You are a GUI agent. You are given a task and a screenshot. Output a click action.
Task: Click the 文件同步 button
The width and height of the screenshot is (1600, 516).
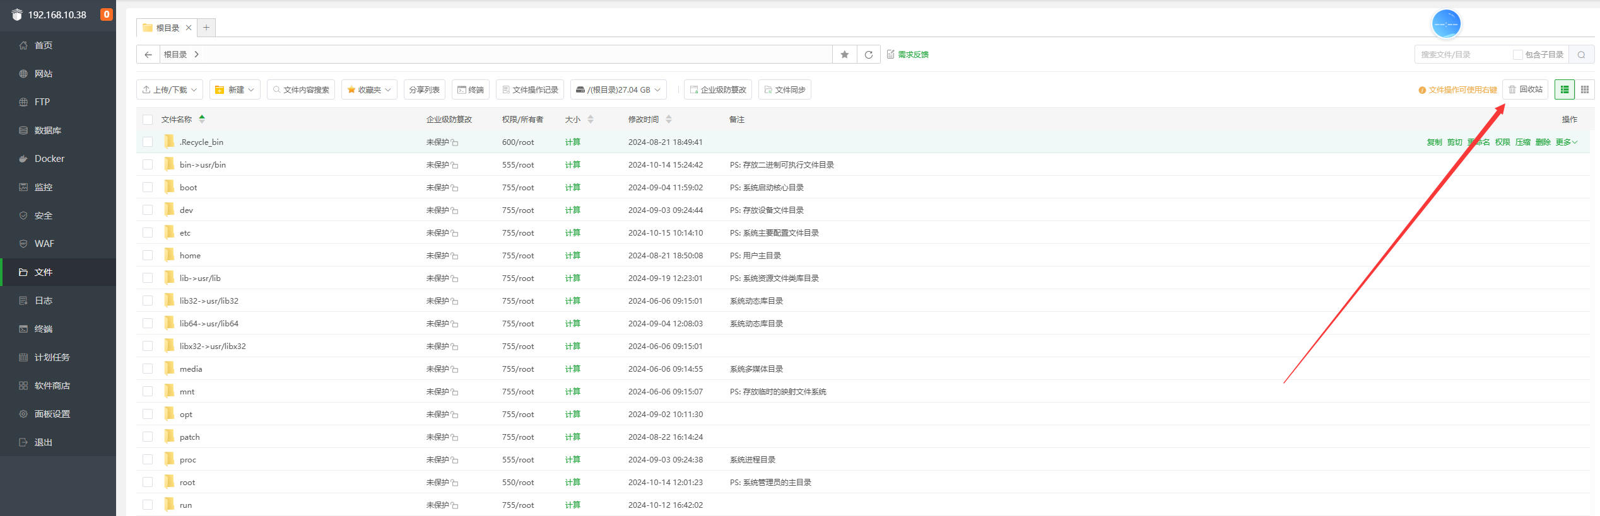[x=785, y=90]
